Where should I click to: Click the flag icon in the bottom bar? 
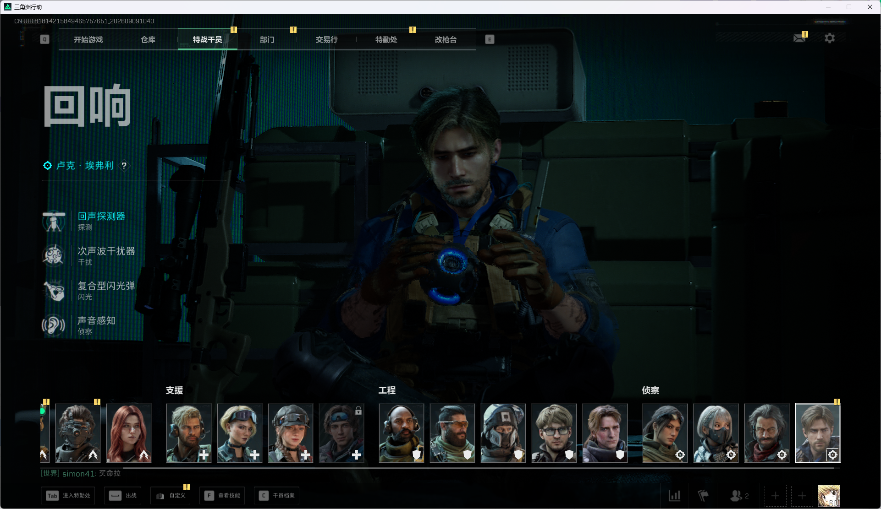point(703,495)
